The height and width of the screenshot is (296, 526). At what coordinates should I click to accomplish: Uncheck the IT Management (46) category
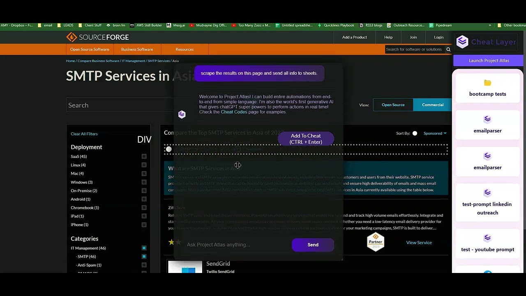click(x=144, y=248)
